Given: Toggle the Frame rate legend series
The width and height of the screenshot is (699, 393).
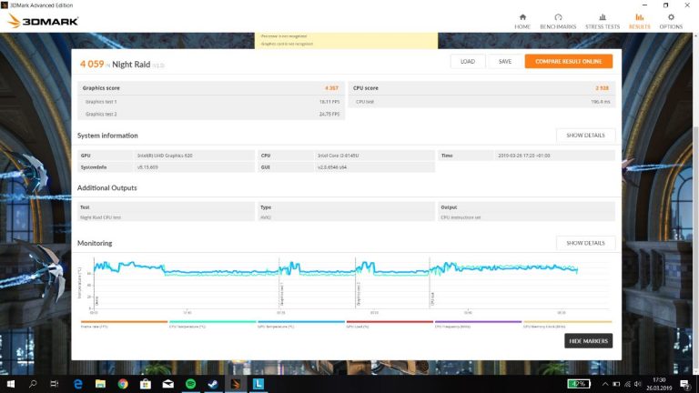Looking at the screenshot, I should [124, 323].
